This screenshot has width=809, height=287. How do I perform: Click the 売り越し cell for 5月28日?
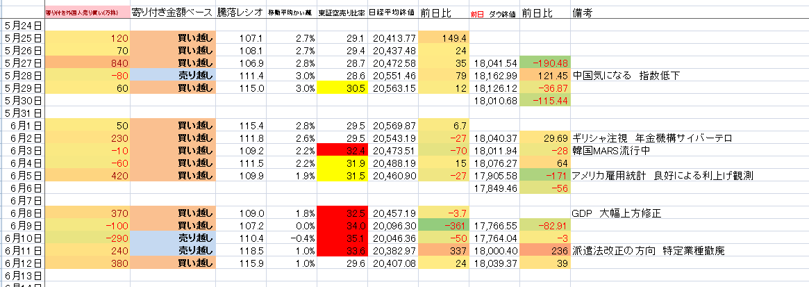(173, 75)
